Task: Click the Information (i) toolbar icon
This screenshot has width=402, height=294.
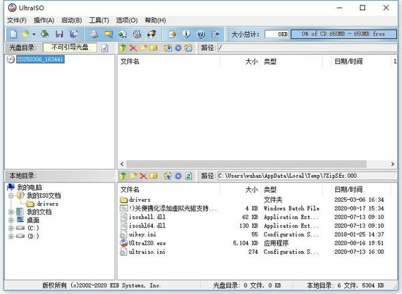Action: coord(187,34)
